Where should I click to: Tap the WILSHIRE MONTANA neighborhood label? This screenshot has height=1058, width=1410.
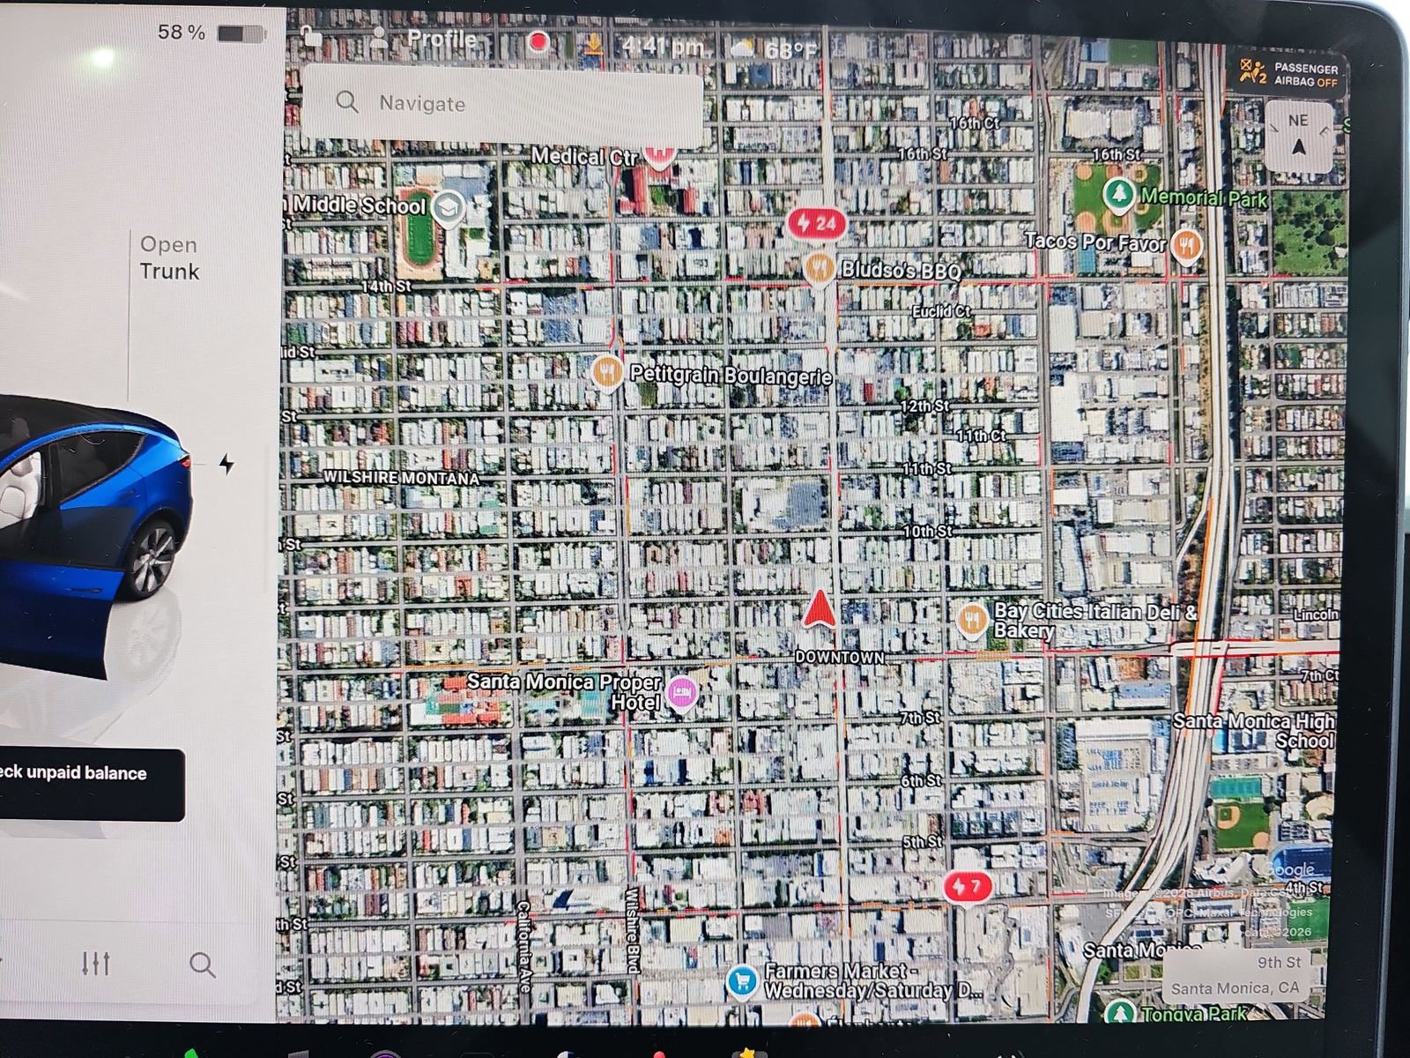click(402, 477)
